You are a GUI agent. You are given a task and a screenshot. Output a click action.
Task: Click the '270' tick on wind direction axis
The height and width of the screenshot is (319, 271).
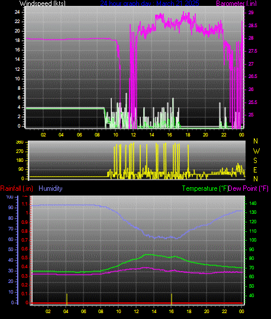pyautogui.click(x=20, y=151)
